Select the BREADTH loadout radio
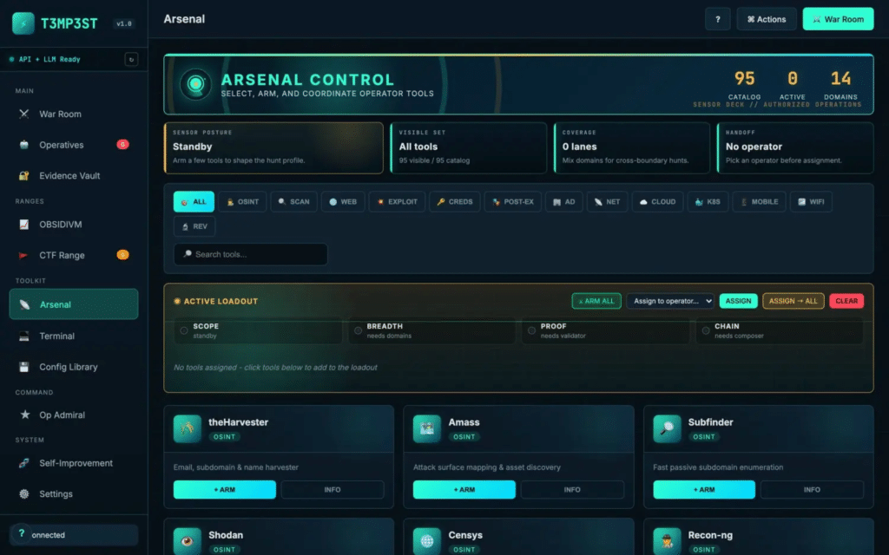This screenshot has width=889, height=555. point(358,330)
